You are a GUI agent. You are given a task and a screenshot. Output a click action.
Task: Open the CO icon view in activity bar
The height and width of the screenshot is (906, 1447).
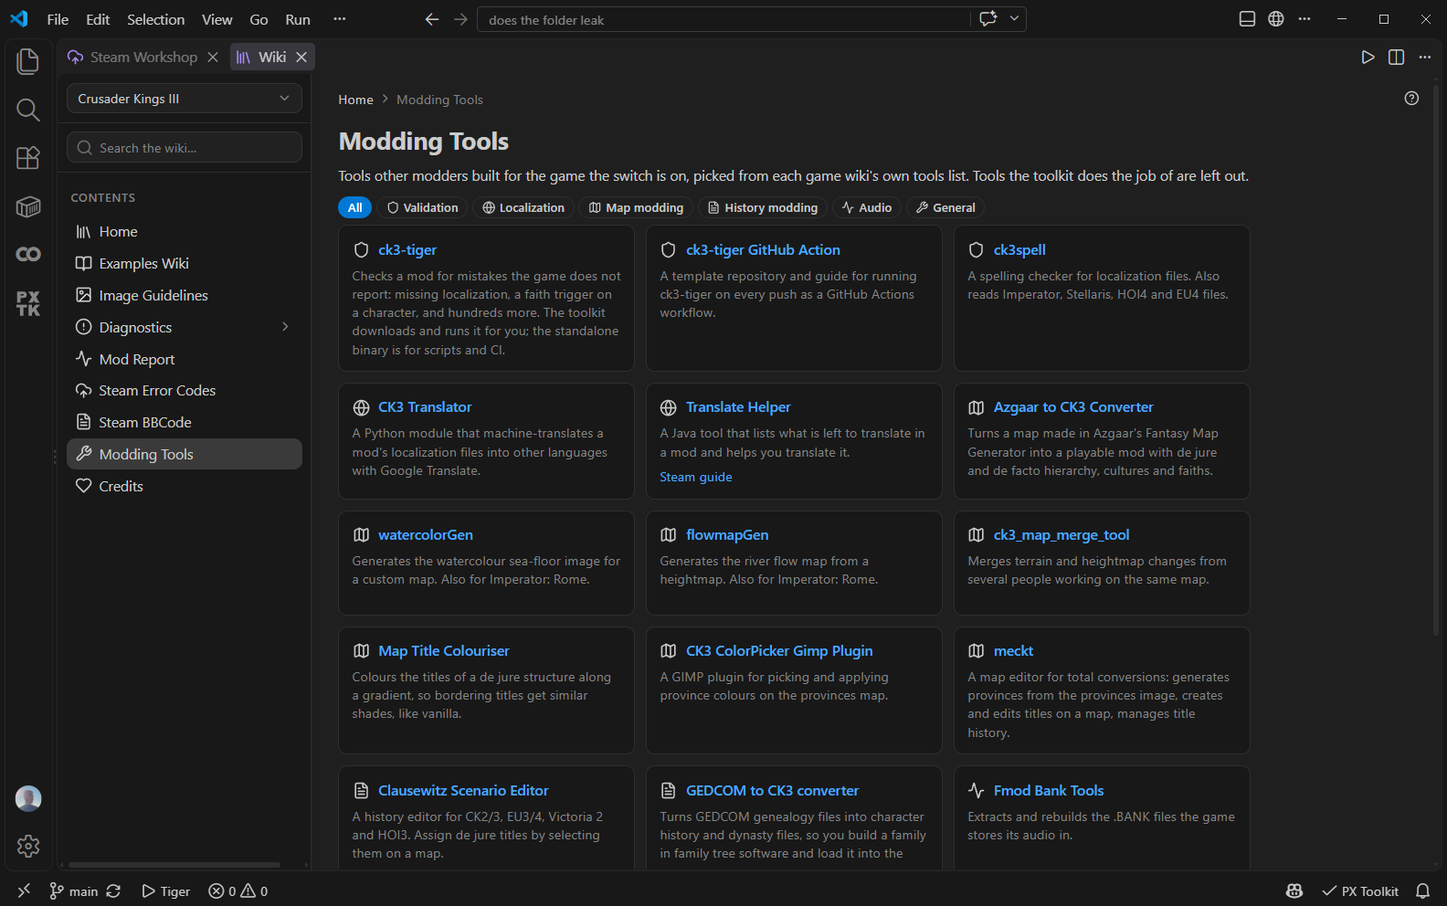point(28,255)
